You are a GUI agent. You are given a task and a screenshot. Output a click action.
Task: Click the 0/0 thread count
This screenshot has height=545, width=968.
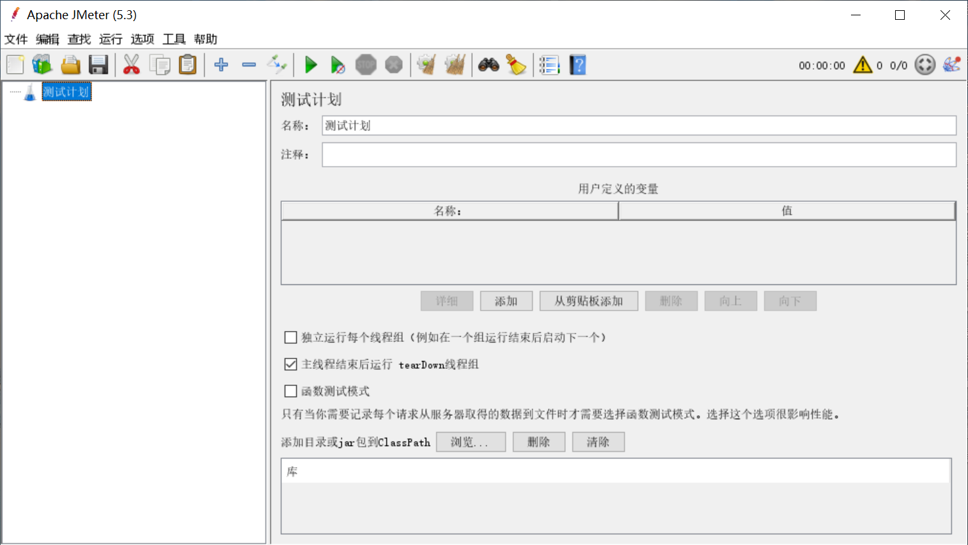pyautogui.click(x=898, y=65)
